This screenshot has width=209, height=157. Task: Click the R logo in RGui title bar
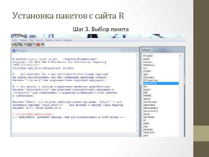12,36
